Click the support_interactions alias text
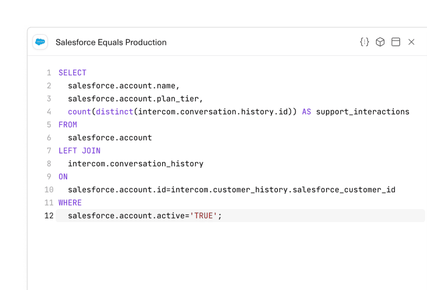 (x=362, y=112)
